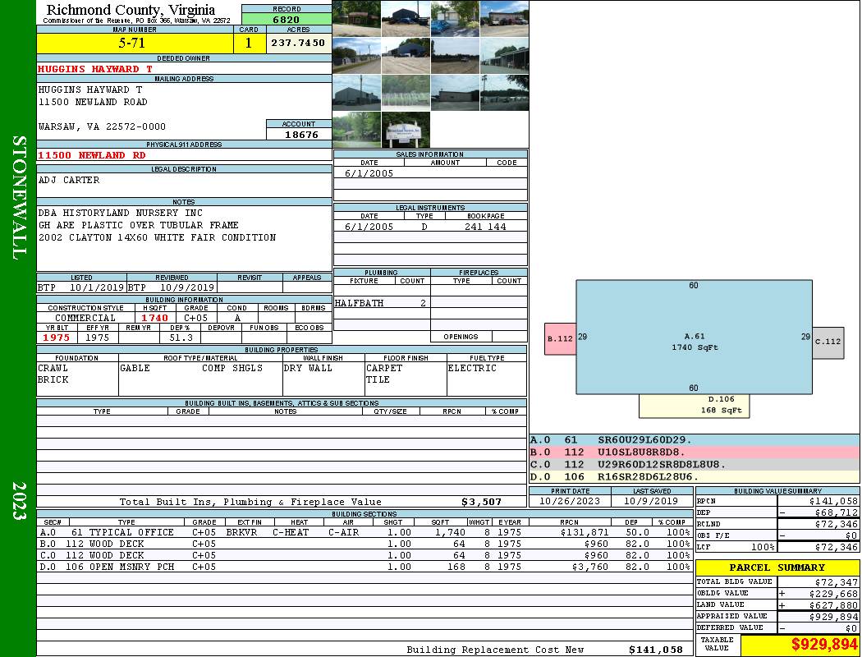This screenshot has height=657, width=862.
Task: Select the B.0 sketch code legend row
Action: 694,453
